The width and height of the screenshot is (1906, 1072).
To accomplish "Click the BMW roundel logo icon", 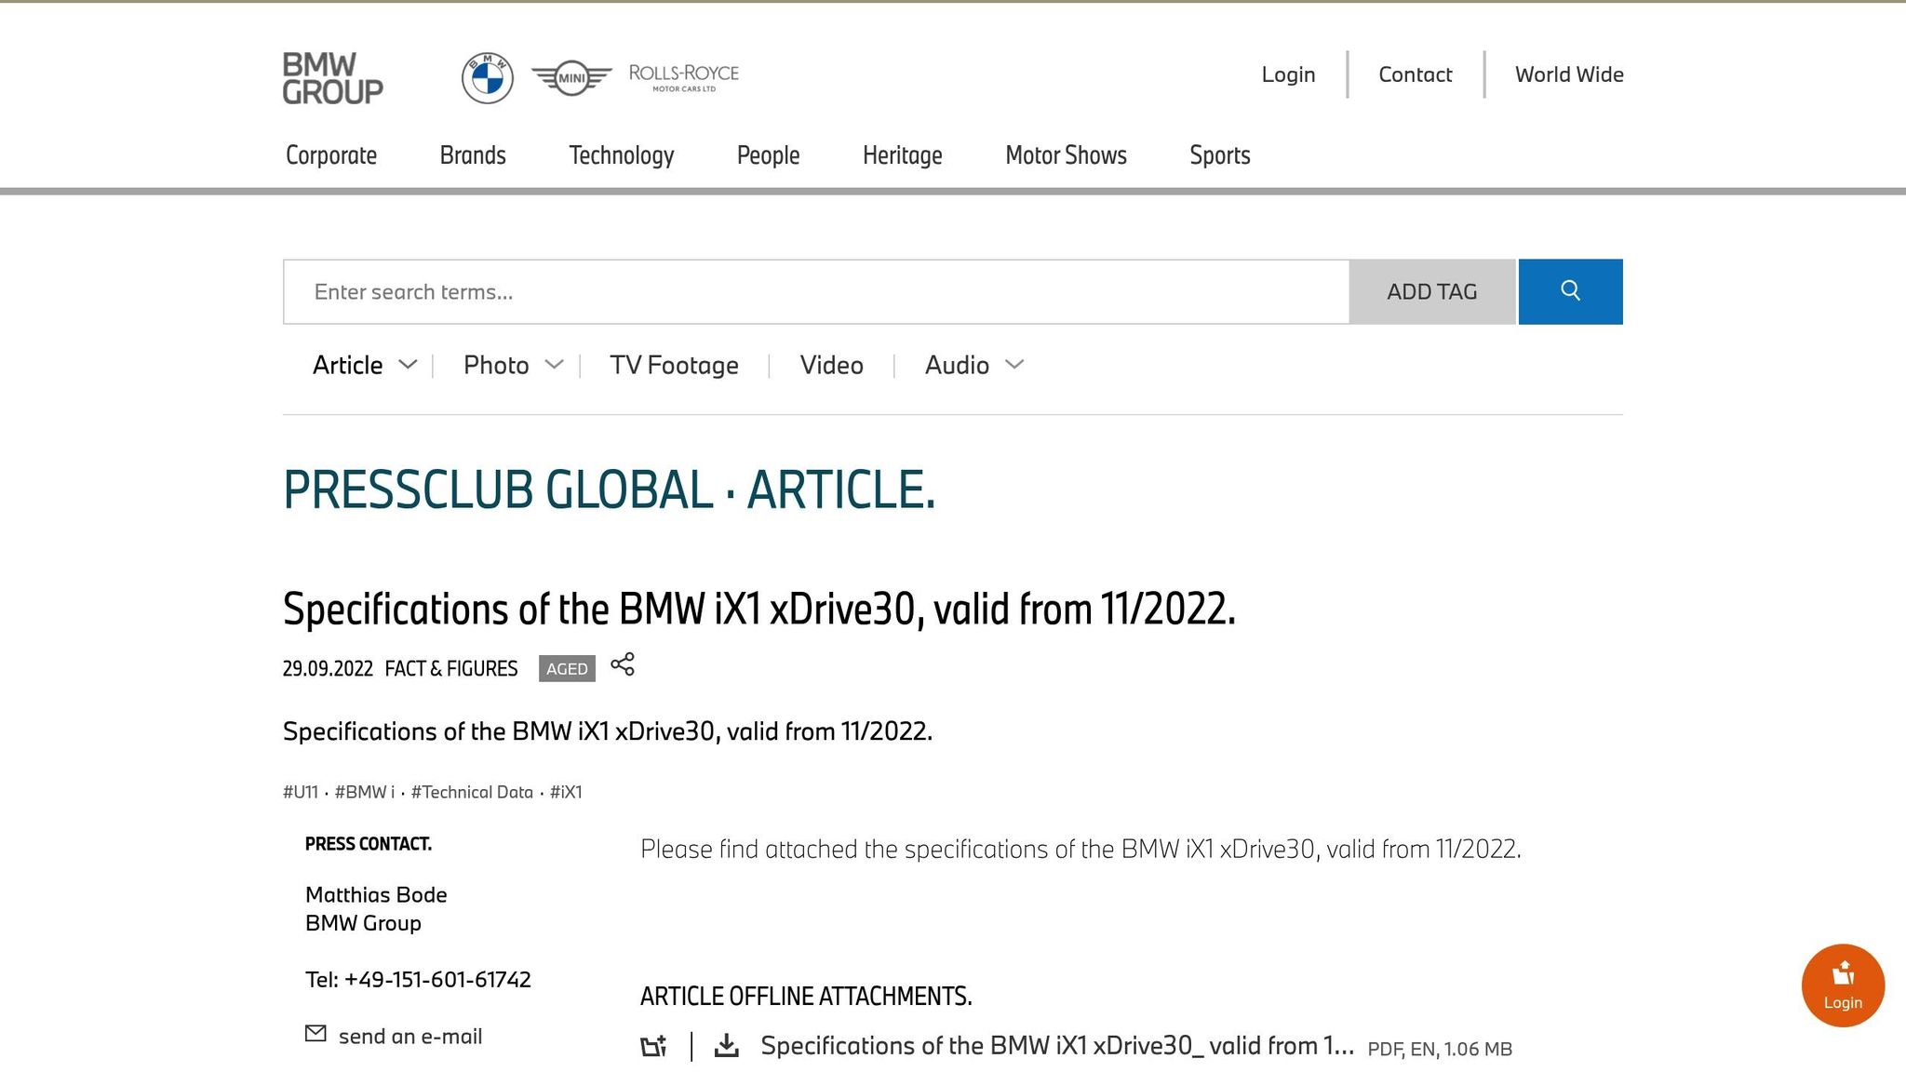I will click(x=488, y=77).
